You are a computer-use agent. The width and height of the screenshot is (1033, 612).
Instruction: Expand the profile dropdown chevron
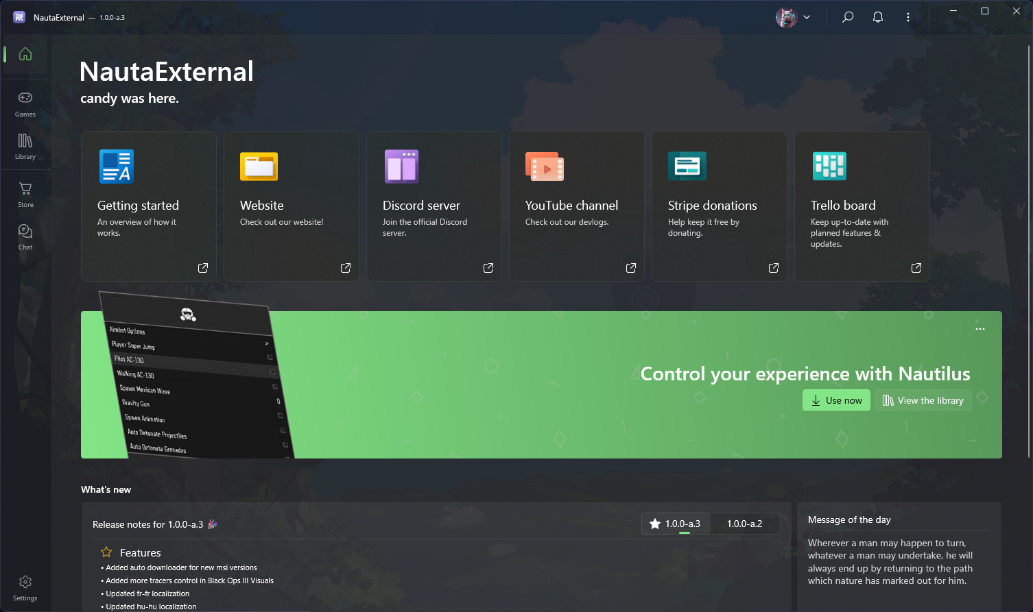[807, 17]
